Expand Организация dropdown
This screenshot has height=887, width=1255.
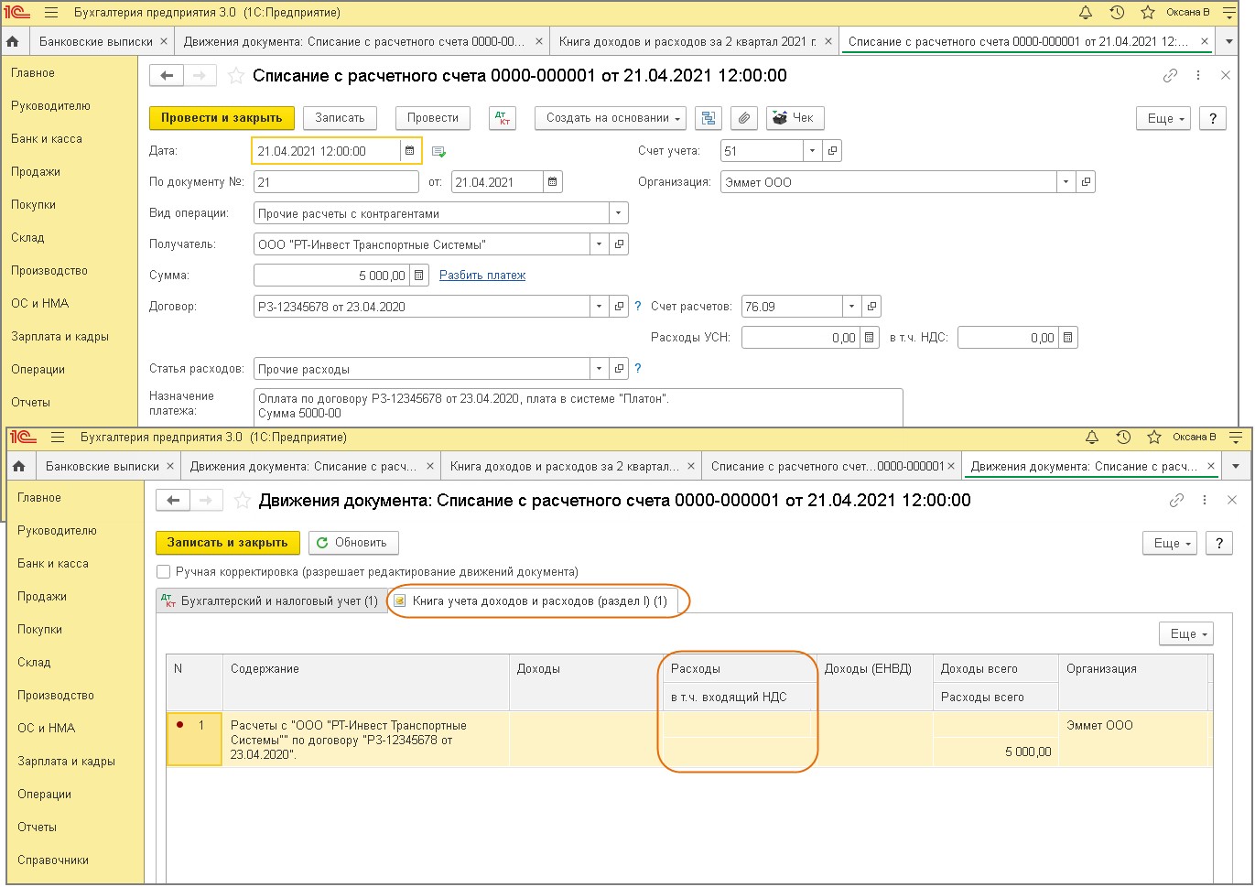(1066, 182)
